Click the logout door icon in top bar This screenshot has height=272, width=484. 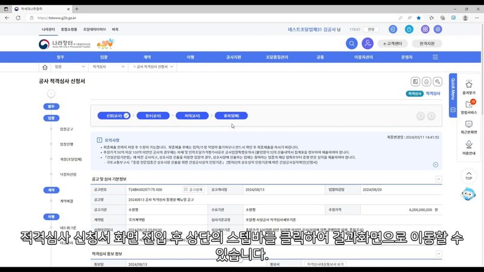(x=393, y=29)
